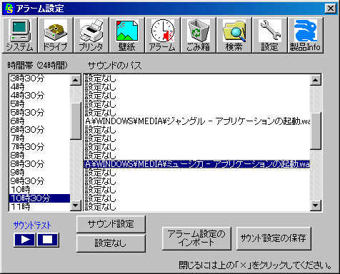
Task: Click アラーム設定のインポート button
Action: tap(196, 238)
